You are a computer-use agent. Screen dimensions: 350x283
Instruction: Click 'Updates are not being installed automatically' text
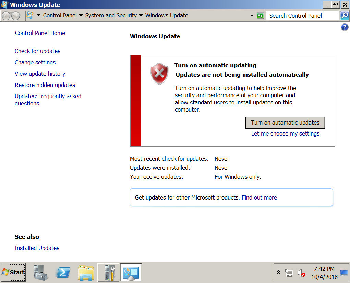click(x=242, y=75)
